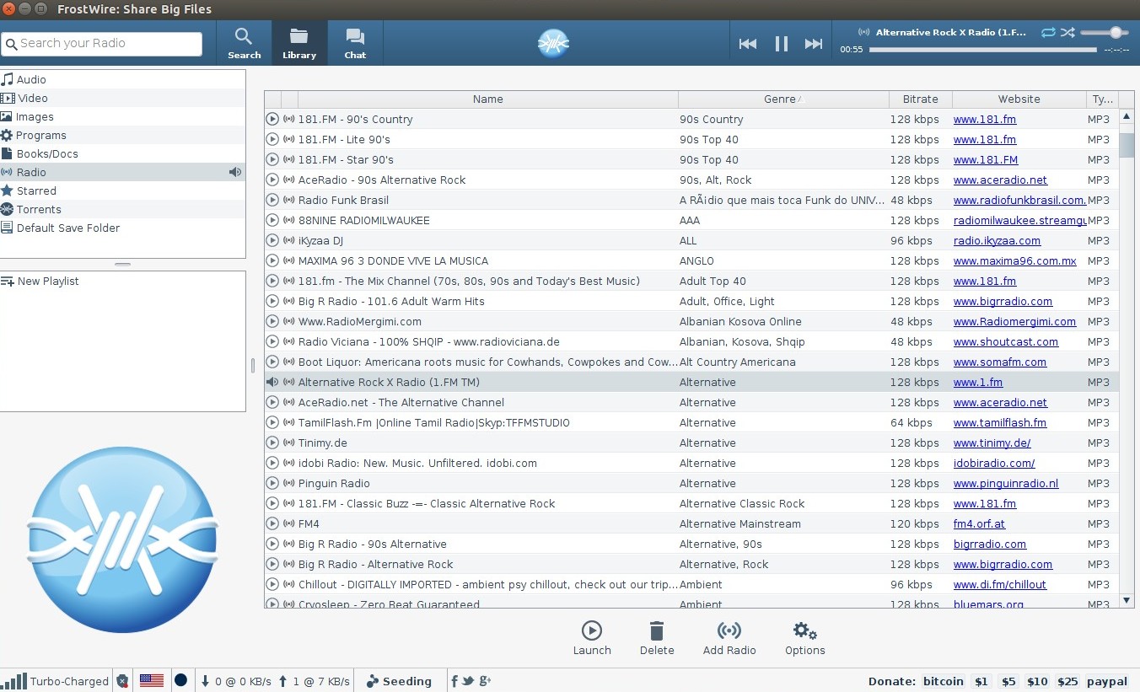Play the iKyzaa DJ station
This screenshot has width=1140, height=692.
[x=272, y=240]
